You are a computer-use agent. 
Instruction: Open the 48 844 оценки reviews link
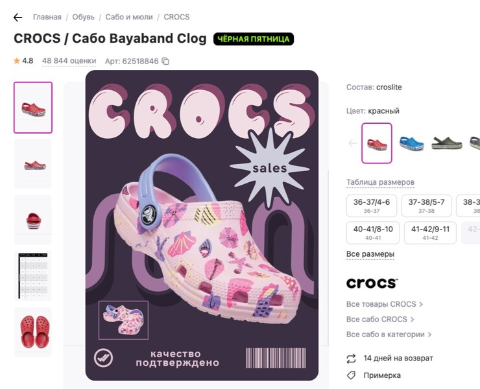[69, 61]
